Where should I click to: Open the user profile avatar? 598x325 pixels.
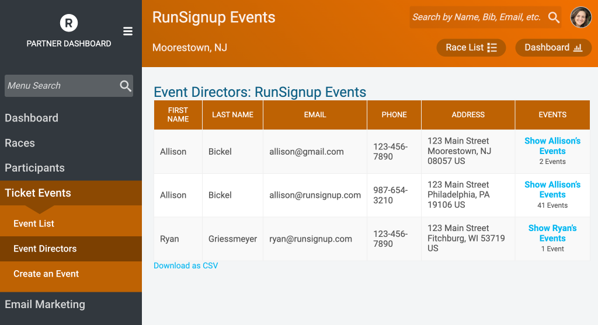[x=581, y=17]
